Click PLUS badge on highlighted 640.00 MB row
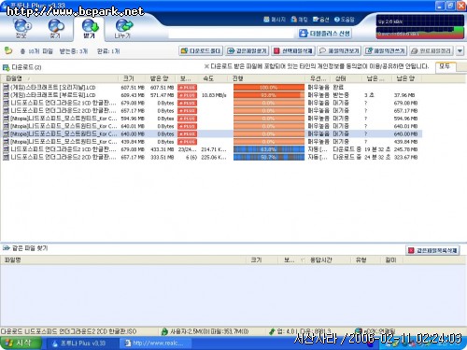Screen dimensions: 467x350 click(187, 134)
